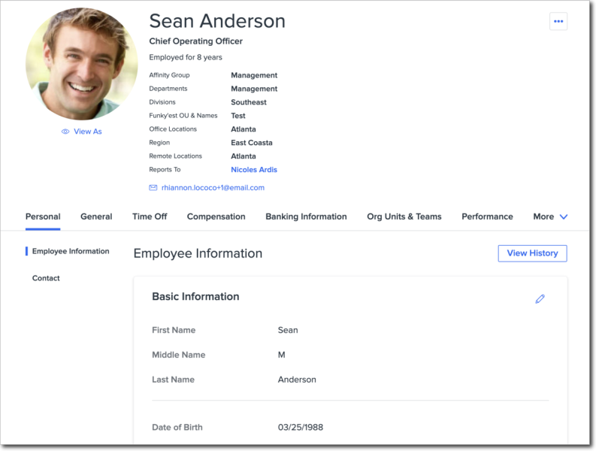This screenshot has width=596, height=451.
Task: Switch to the Personal tab
Action: point(43,216)
